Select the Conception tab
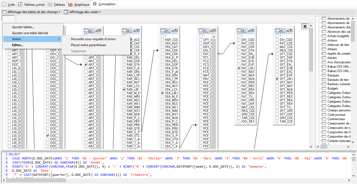357x184 pixels. [104, 4]
